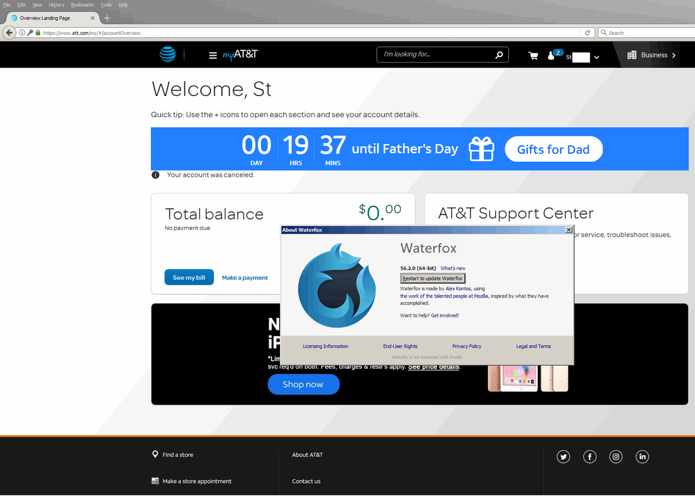695x496 pixels.
Task: Reload the current page
Action: [587, 33]
